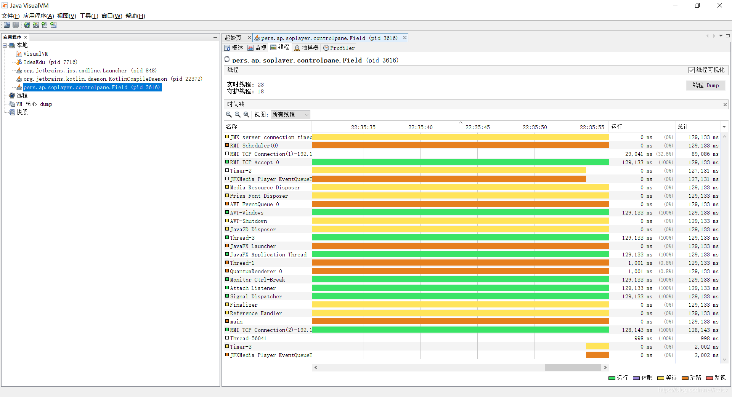Switch to the 起始页 tab
This screenshot has width=732, height=397.
click(x=233, y=38)
